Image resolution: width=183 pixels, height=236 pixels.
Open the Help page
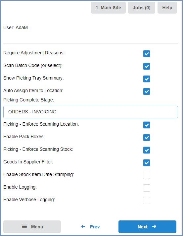[167, 8]
